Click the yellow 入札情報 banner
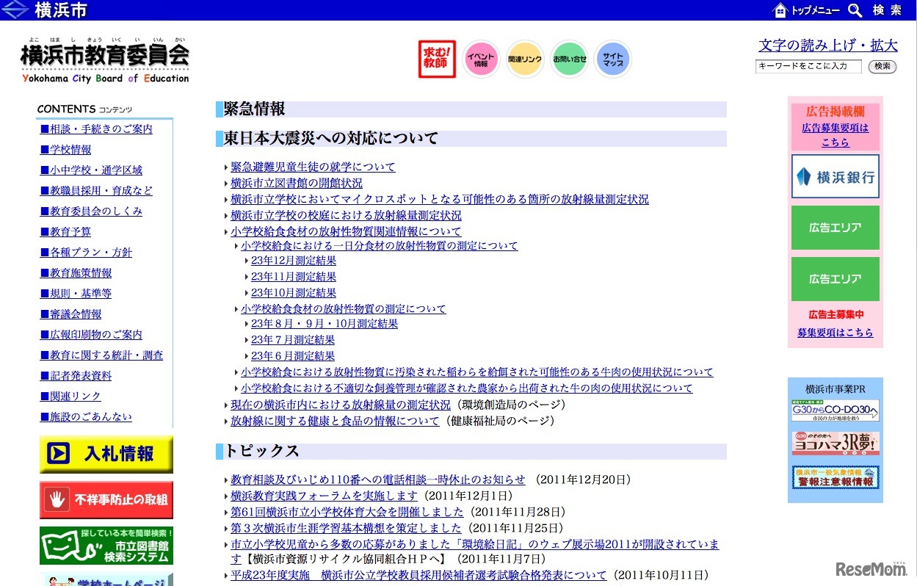Image resolution: width=917 pixels, height=586 pixels. [x=106, y=454]
